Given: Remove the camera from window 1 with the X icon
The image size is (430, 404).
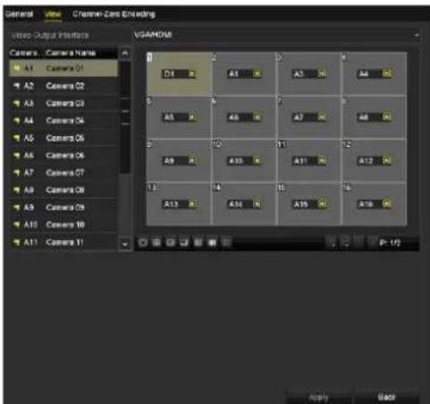Looking at the screenshot, I should 191,74.
